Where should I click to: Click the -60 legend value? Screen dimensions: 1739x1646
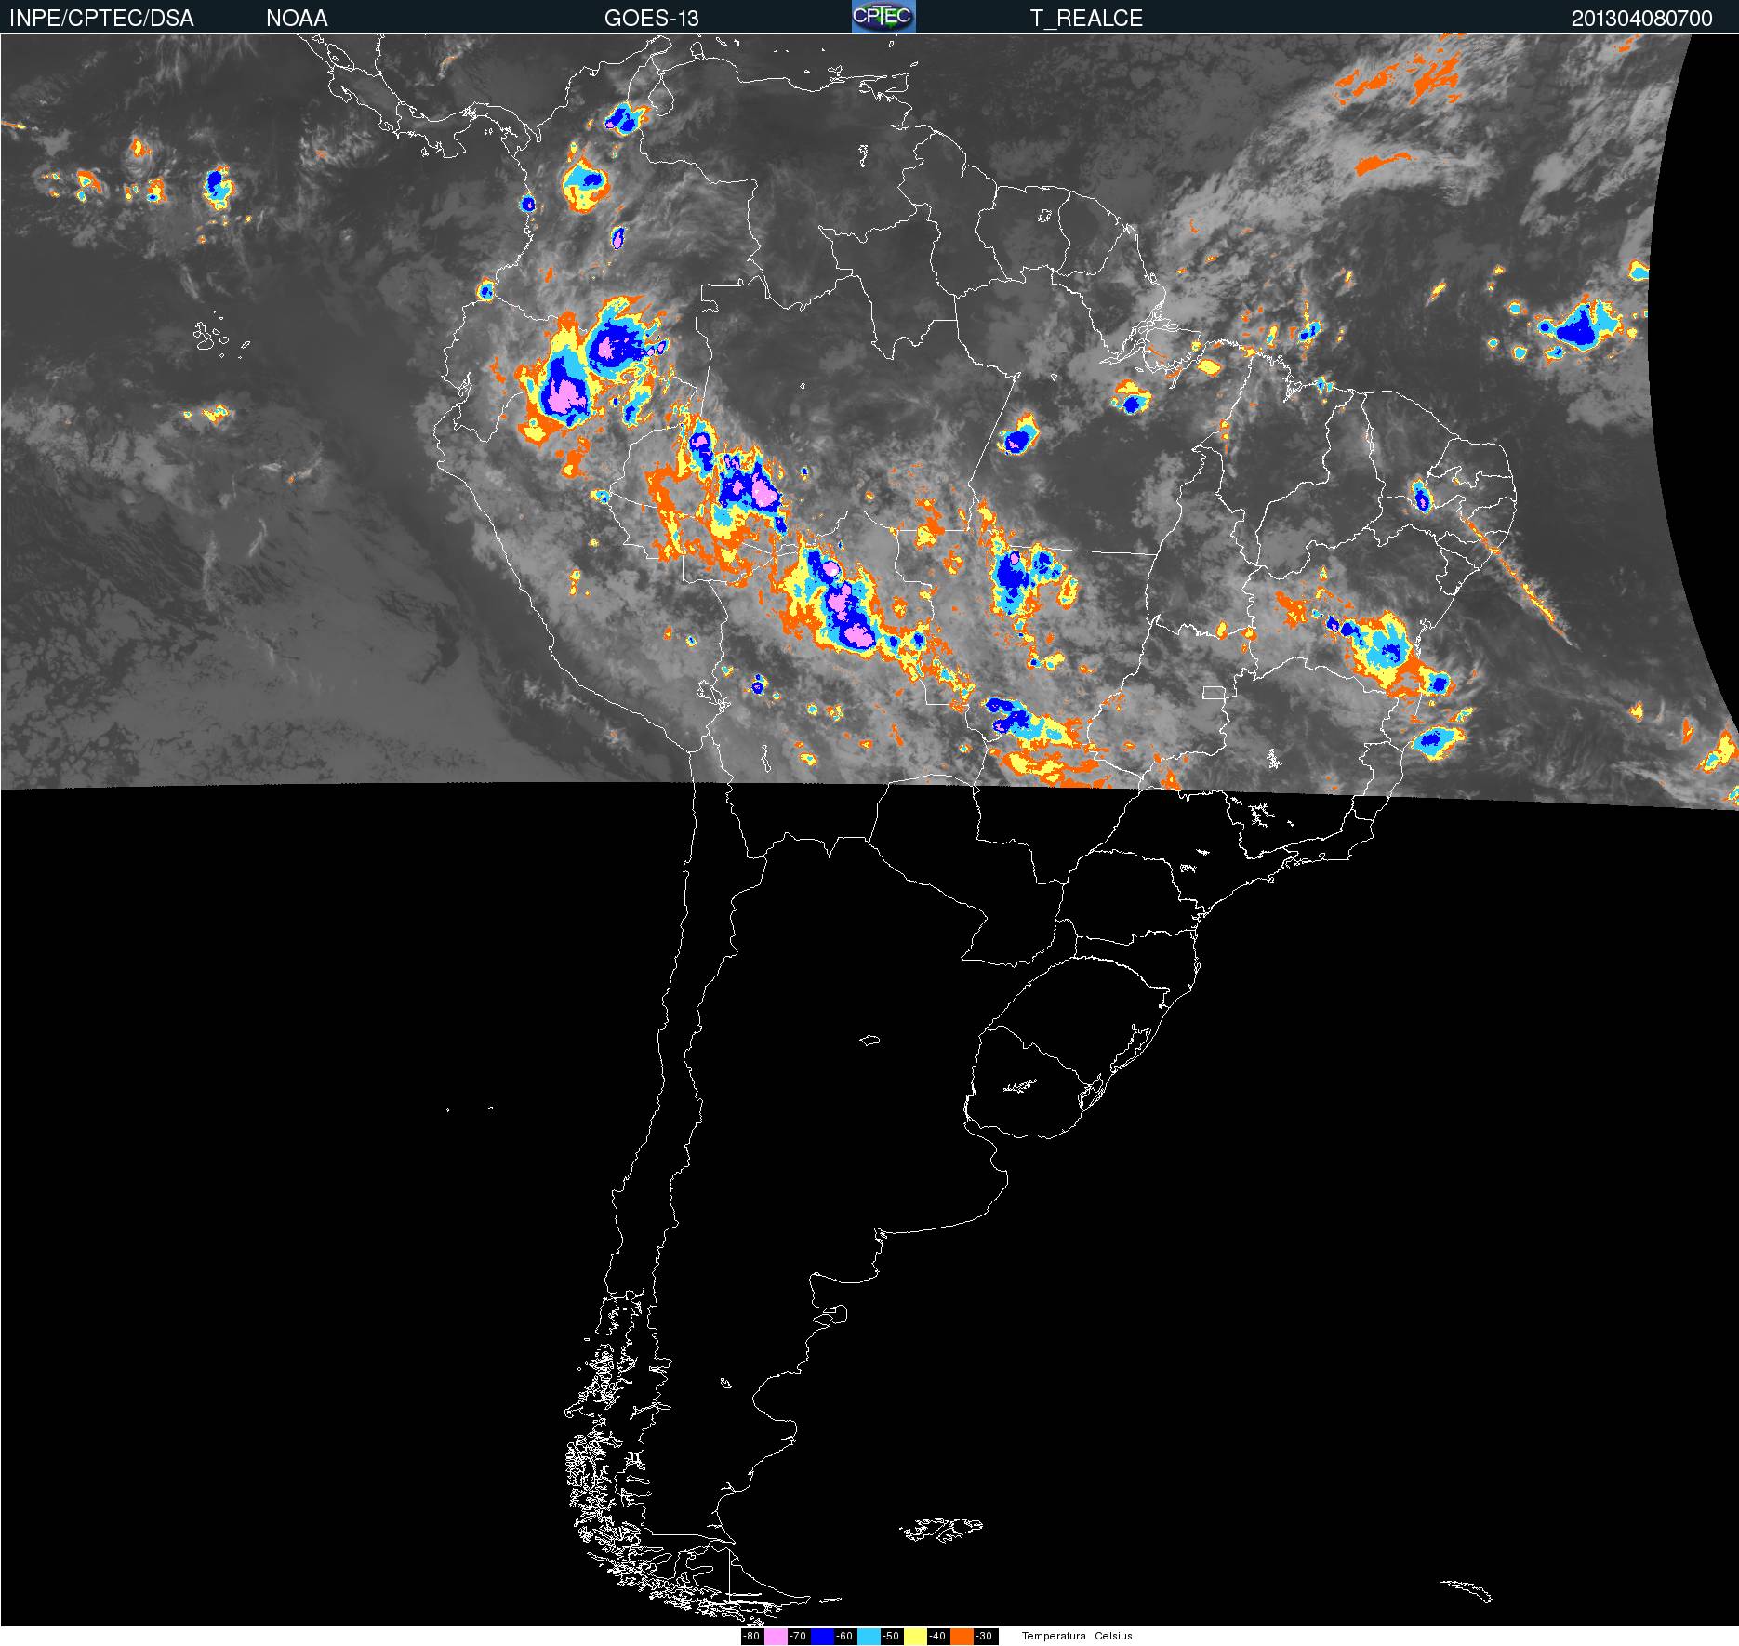844,1636
